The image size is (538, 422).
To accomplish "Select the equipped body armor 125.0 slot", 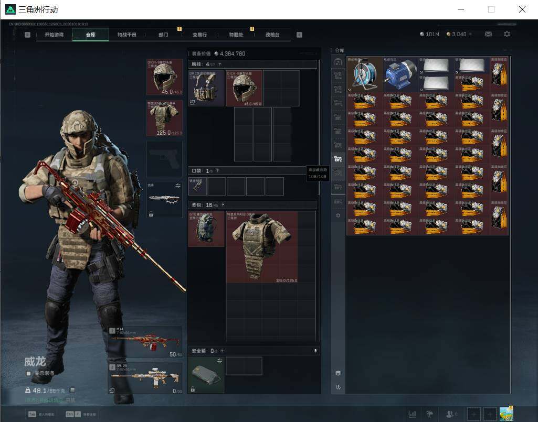I will click(164, 118).
